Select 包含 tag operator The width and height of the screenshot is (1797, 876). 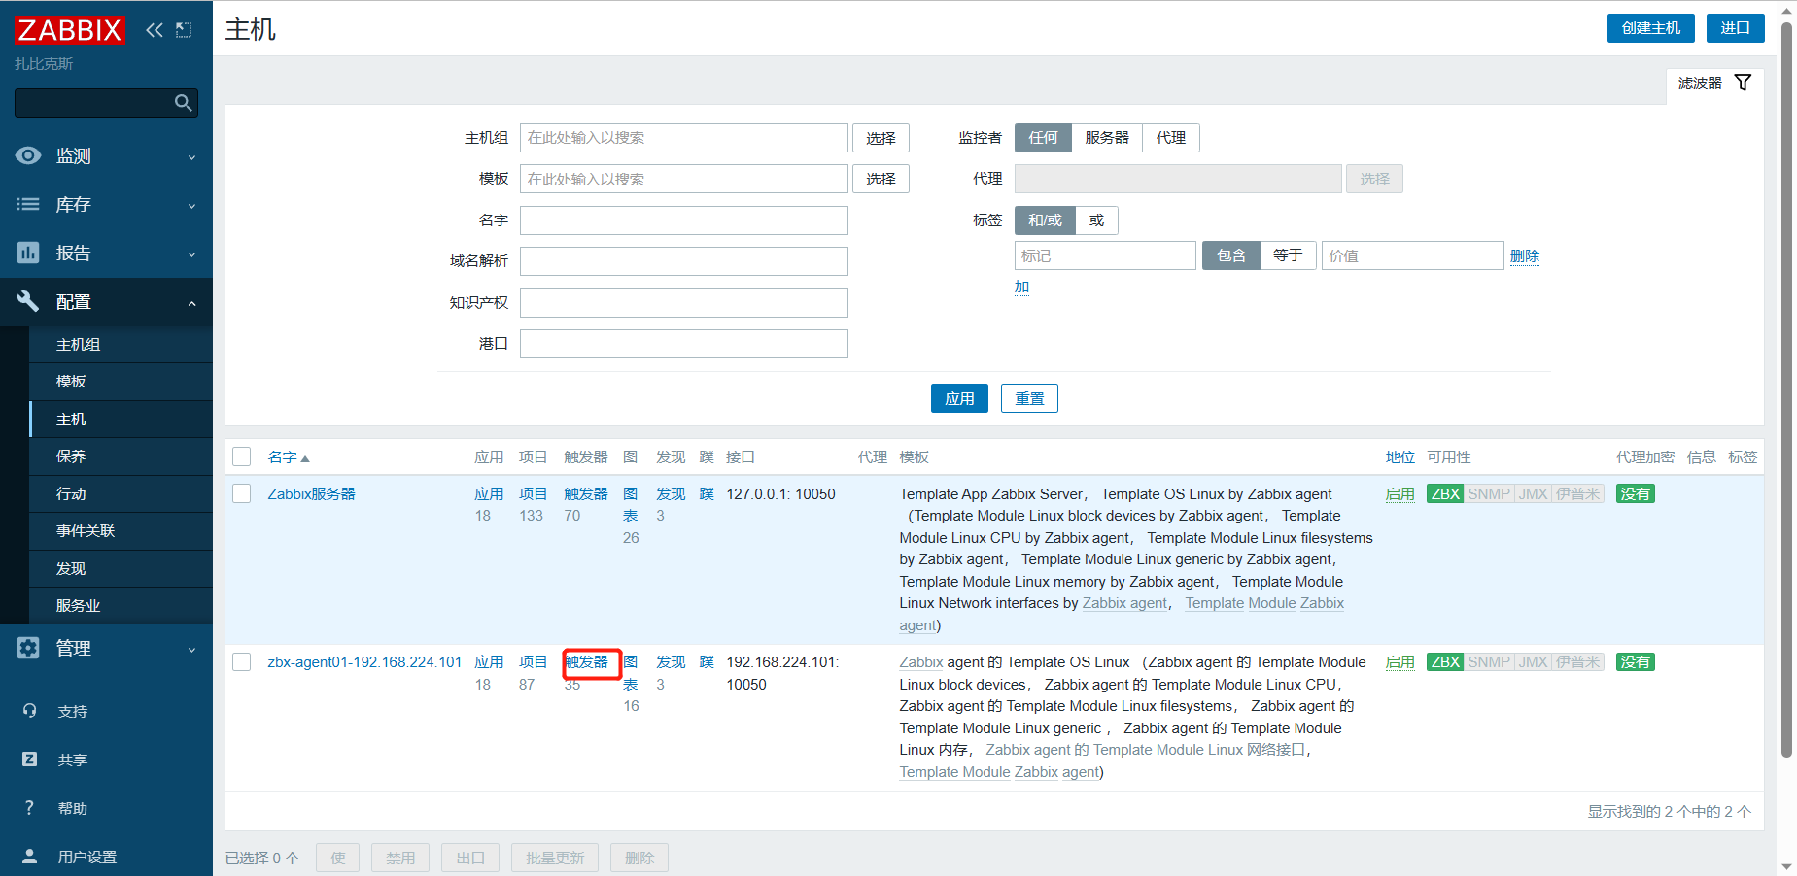(1231, 255)
